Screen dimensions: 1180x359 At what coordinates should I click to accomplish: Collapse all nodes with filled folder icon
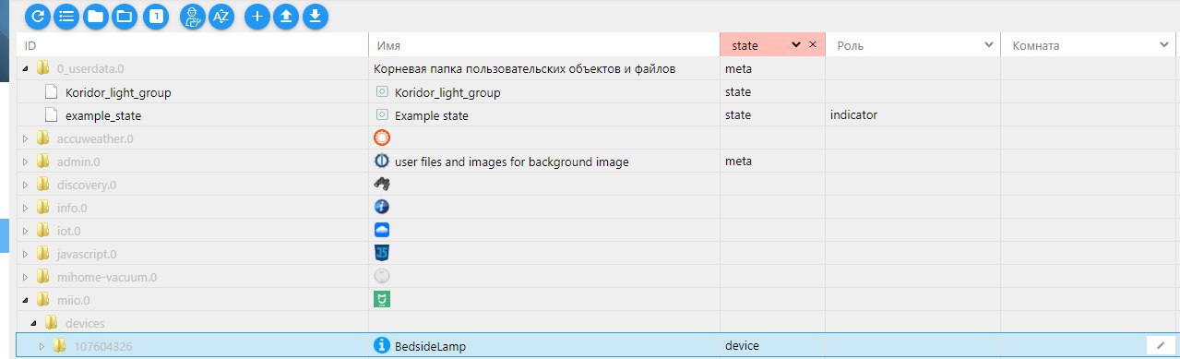tap(95, 16)
